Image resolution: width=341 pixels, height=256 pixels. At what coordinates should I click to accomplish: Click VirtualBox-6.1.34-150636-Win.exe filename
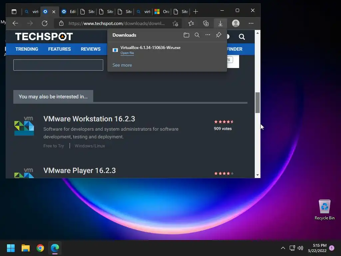(x=151, y=48)
